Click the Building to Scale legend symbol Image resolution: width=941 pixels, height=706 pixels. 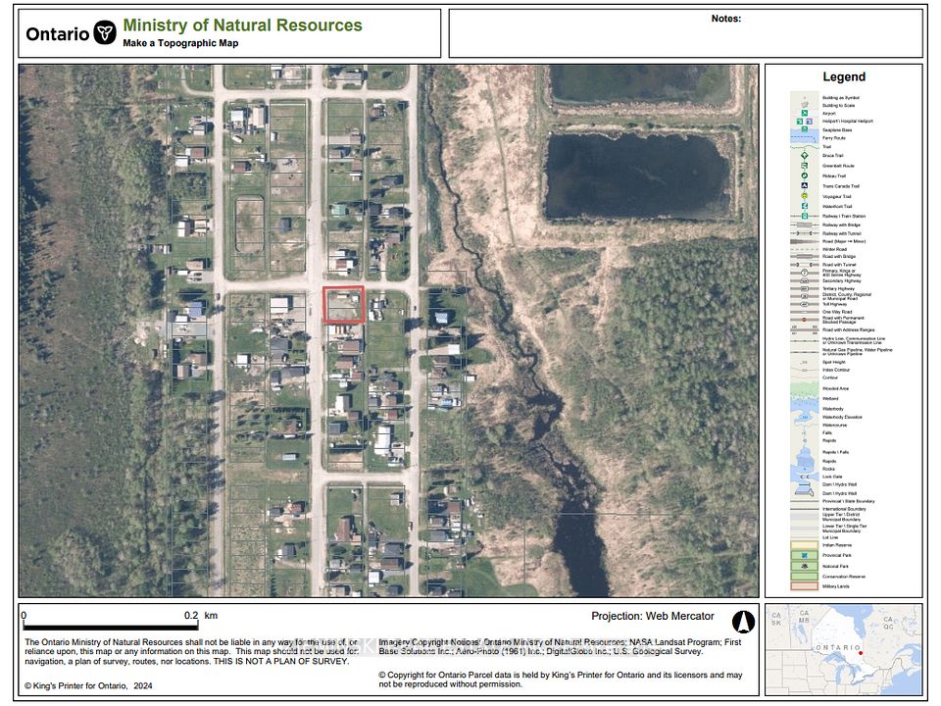[805, 105]
